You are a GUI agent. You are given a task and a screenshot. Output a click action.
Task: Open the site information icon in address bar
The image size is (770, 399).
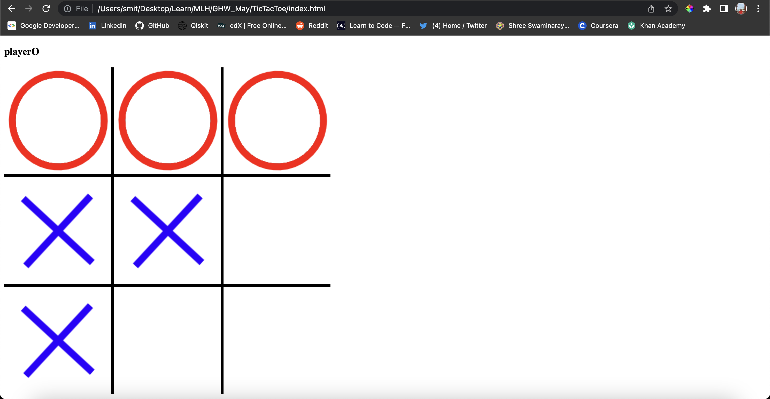tap(67, 8)
